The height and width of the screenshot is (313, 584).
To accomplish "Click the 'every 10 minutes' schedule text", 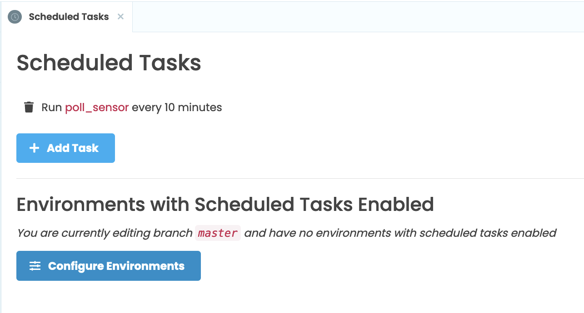I will click(176, 107).
